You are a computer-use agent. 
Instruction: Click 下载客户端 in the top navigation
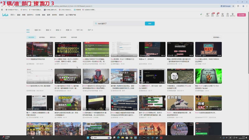71,15
